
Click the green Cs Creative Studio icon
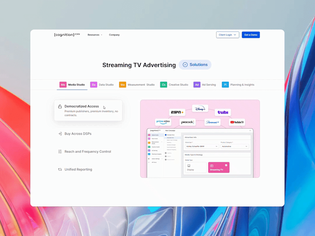click(163, 85)
